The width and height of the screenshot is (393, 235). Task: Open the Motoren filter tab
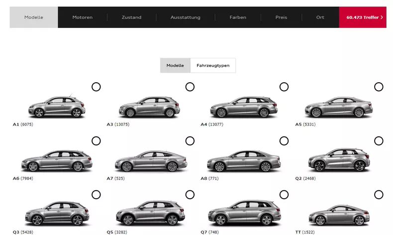tap(82, 17)
